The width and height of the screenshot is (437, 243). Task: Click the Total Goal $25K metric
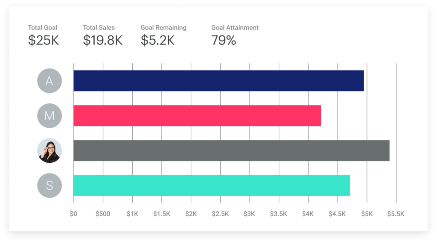pos(43,35)
